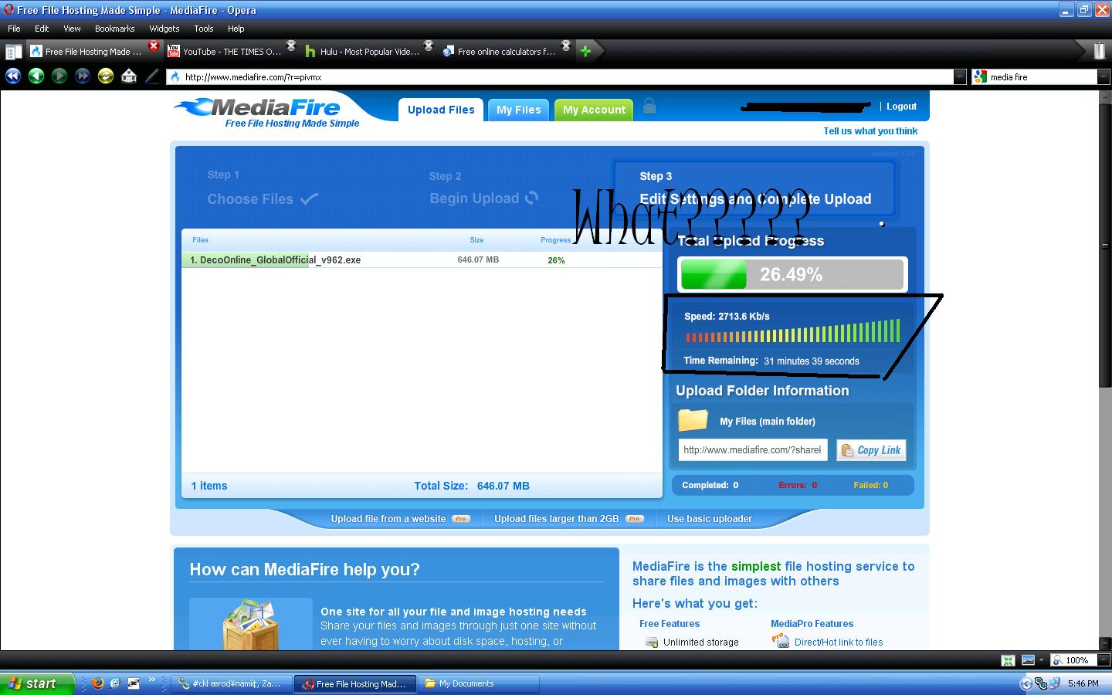Toggle the Opera panels sidebar icon

click(13, 52)
